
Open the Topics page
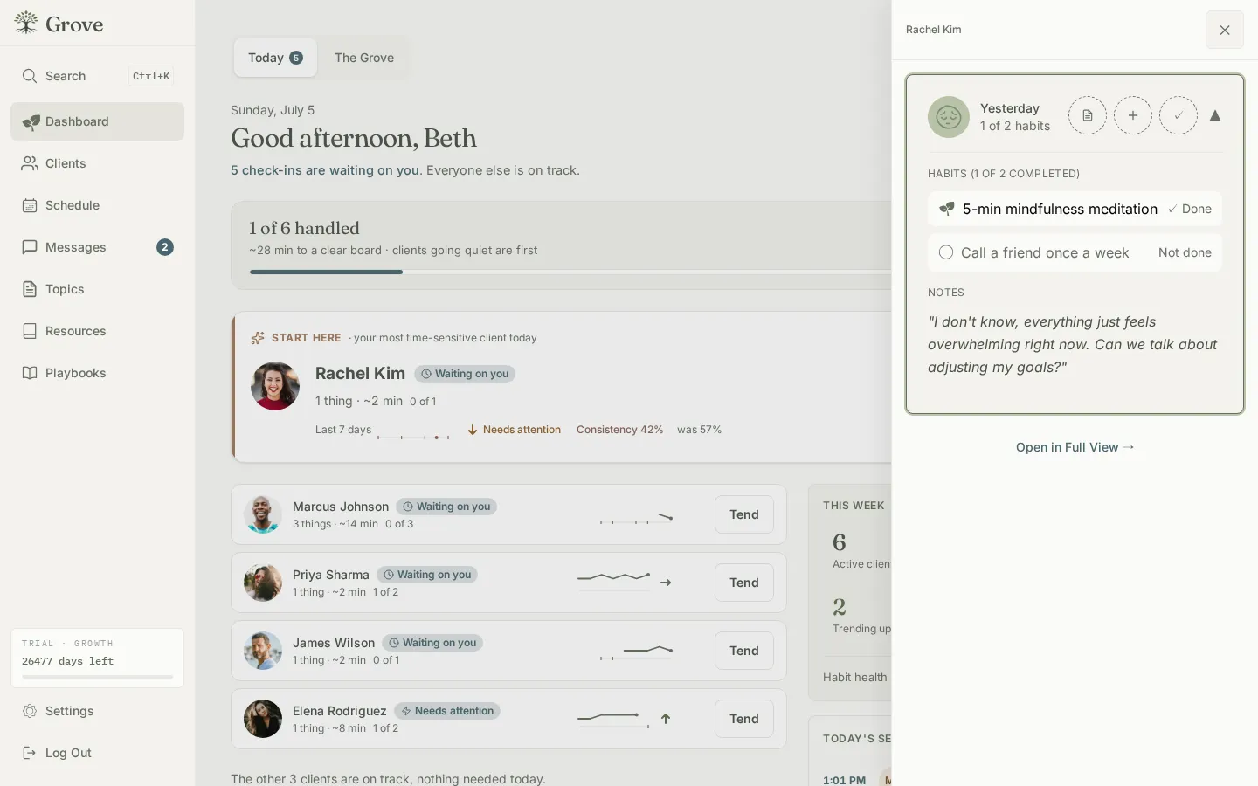click(97, 289)
